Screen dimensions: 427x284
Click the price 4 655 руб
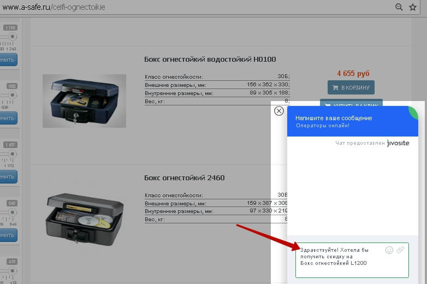click(353, 73)
